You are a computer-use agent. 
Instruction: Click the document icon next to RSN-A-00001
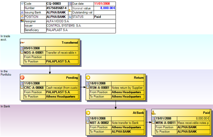pos(88,87)
